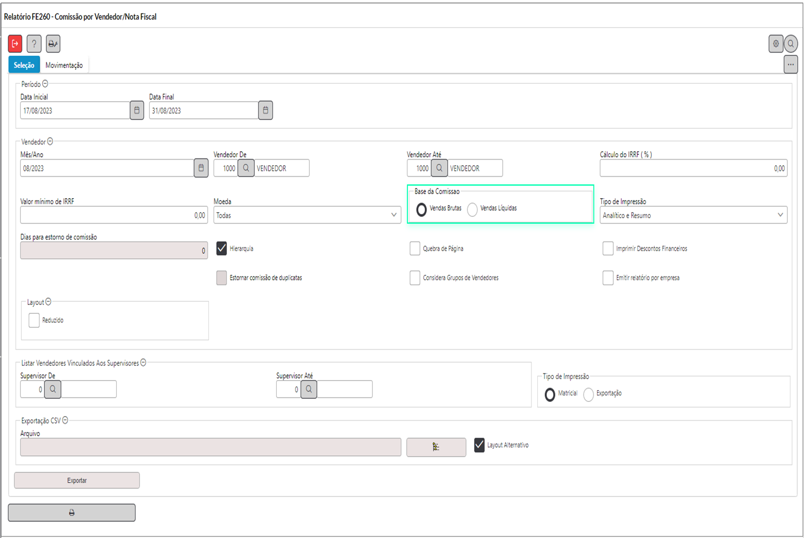This screenshot has width=805, height=538.
Task: Switch to the Movimentação tab
Action: point(64,65)
